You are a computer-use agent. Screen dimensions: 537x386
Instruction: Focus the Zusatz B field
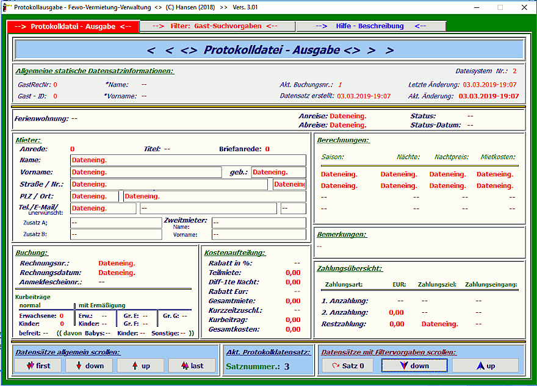pyautogui.click(x=116, y=234)
